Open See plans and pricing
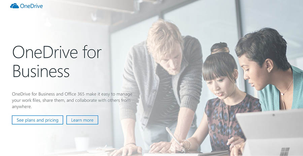Image resolution: width=303 pixels, height=156 pixels. point(37,120)
